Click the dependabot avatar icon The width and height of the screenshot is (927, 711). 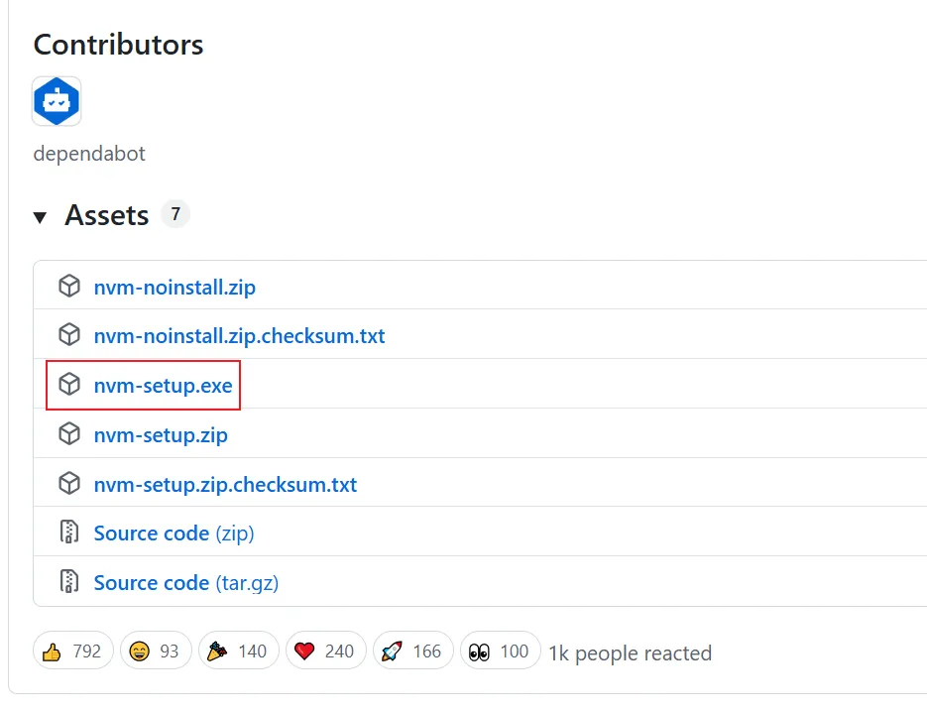coord(57,101)
